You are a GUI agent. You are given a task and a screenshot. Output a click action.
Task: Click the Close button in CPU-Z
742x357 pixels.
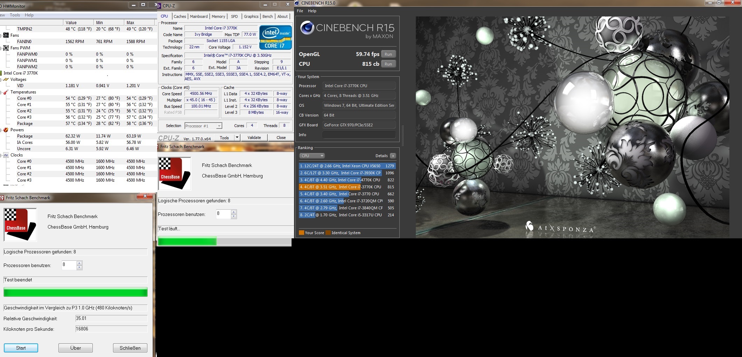[x=281, y=138]
